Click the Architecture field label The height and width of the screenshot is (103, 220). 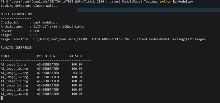click(x=11, y=27)
